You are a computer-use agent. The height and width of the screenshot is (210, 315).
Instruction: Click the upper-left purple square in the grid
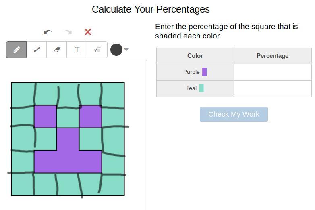pos(45,117)
